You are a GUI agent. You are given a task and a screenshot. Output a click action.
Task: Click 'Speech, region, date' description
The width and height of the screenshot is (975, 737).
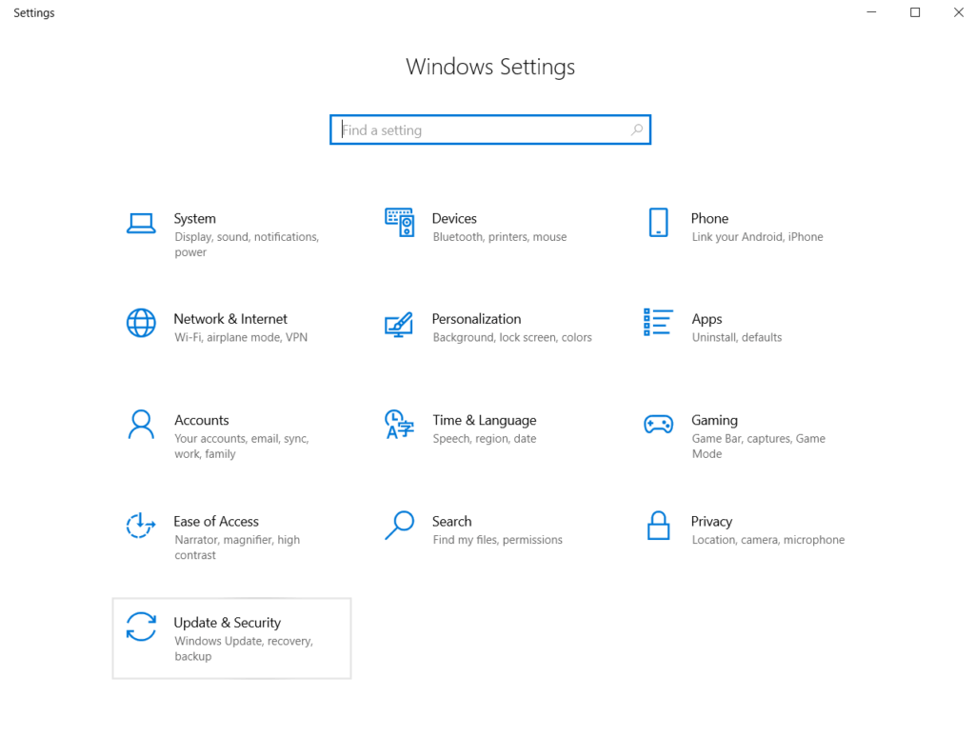(x=485, y=439)
